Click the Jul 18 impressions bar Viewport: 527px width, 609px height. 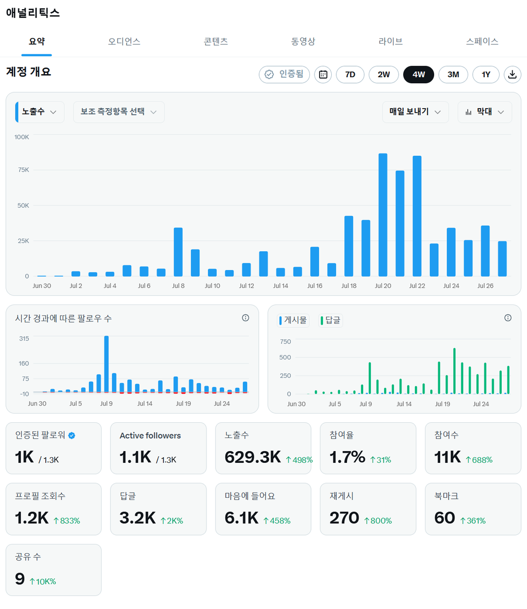pyautogui.click(x=349, y=246)
